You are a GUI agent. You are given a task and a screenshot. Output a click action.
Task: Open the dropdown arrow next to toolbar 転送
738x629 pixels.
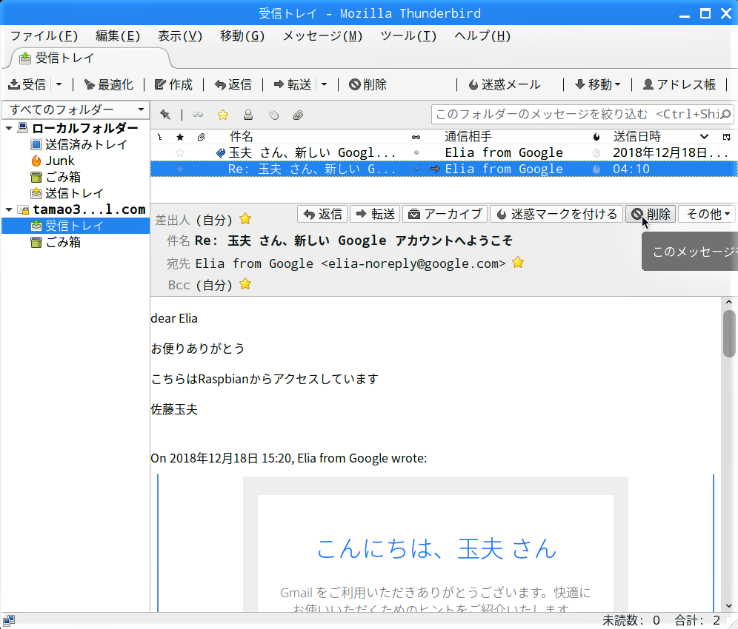[325, 84]
